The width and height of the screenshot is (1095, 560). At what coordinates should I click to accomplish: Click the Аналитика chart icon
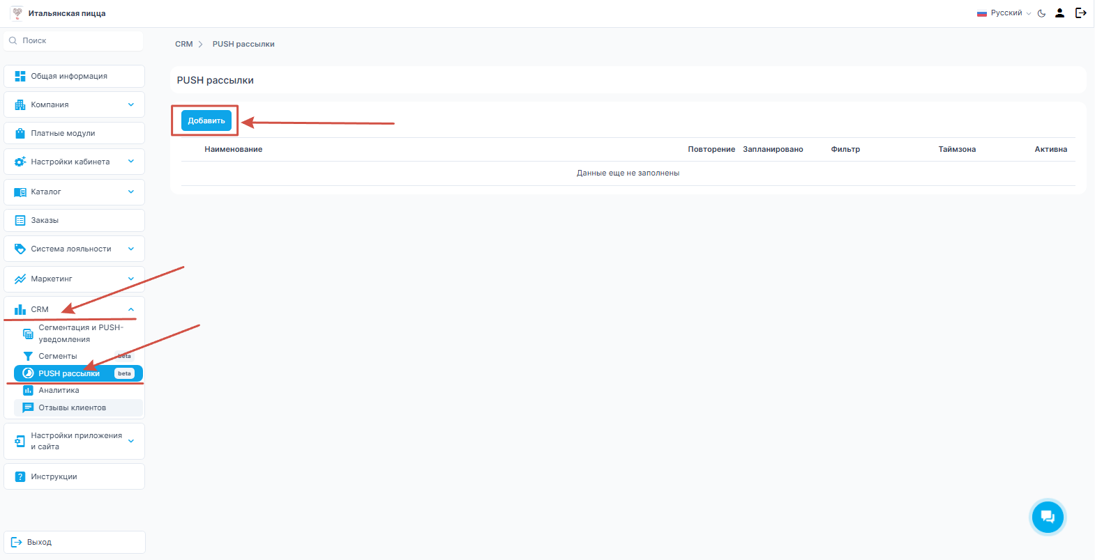[28, 390]
